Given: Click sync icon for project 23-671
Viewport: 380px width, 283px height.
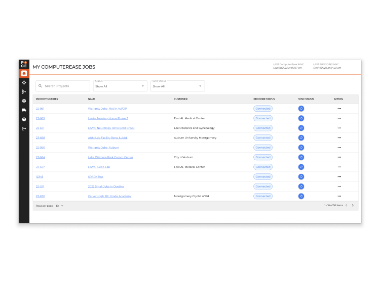Looking at the screenshot, I should [x=301, y=128].
